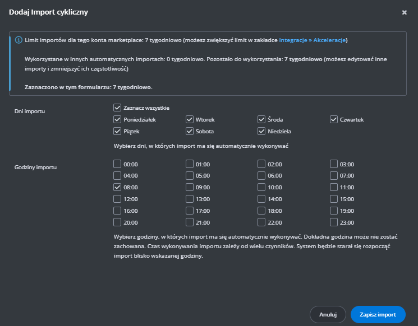The height and width of the screenshot is (326, 418).
Task: Uncheck the Czwartek checkbox
Action: (334, 119)
